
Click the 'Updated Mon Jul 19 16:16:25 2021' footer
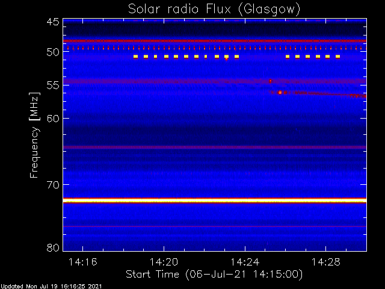point(51,287)
